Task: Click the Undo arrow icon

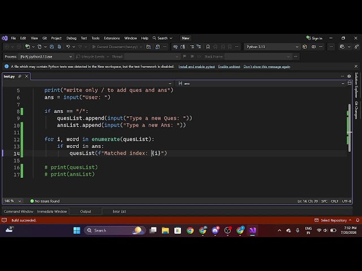Action: pyautogui.click(x=68, y=47)
